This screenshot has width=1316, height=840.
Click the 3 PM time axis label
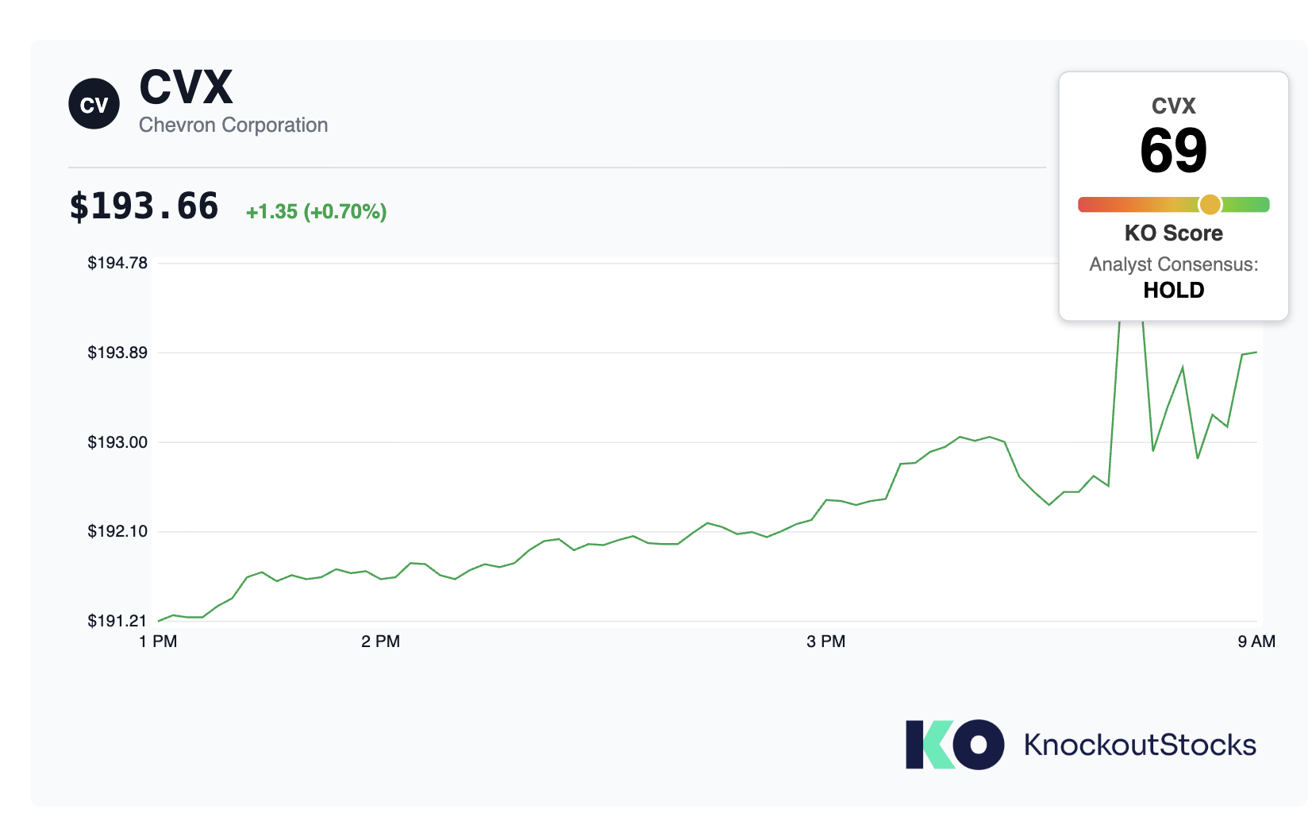click(825, 642)
